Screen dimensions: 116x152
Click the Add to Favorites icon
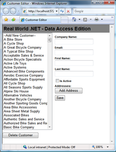(14, 20)
